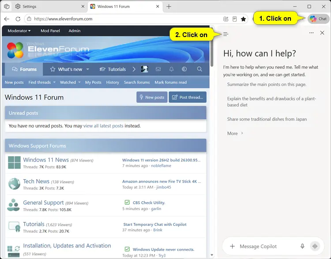Open the Windows 11 News forum link
This screenshot has width=331, height=259.
46,160
